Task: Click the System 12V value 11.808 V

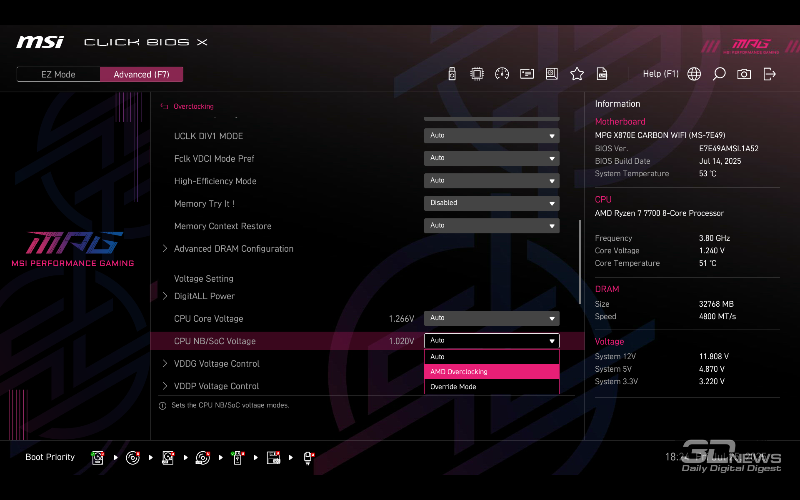Action: click(714, 357)
